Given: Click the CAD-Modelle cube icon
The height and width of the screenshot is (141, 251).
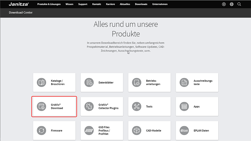Looking at the screenshot, I should pos(137,131).
